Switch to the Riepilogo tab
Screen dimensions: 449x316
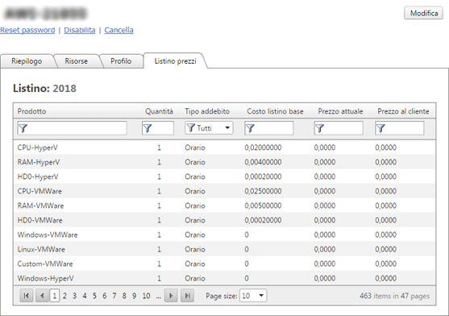click(x=27, y=61)
